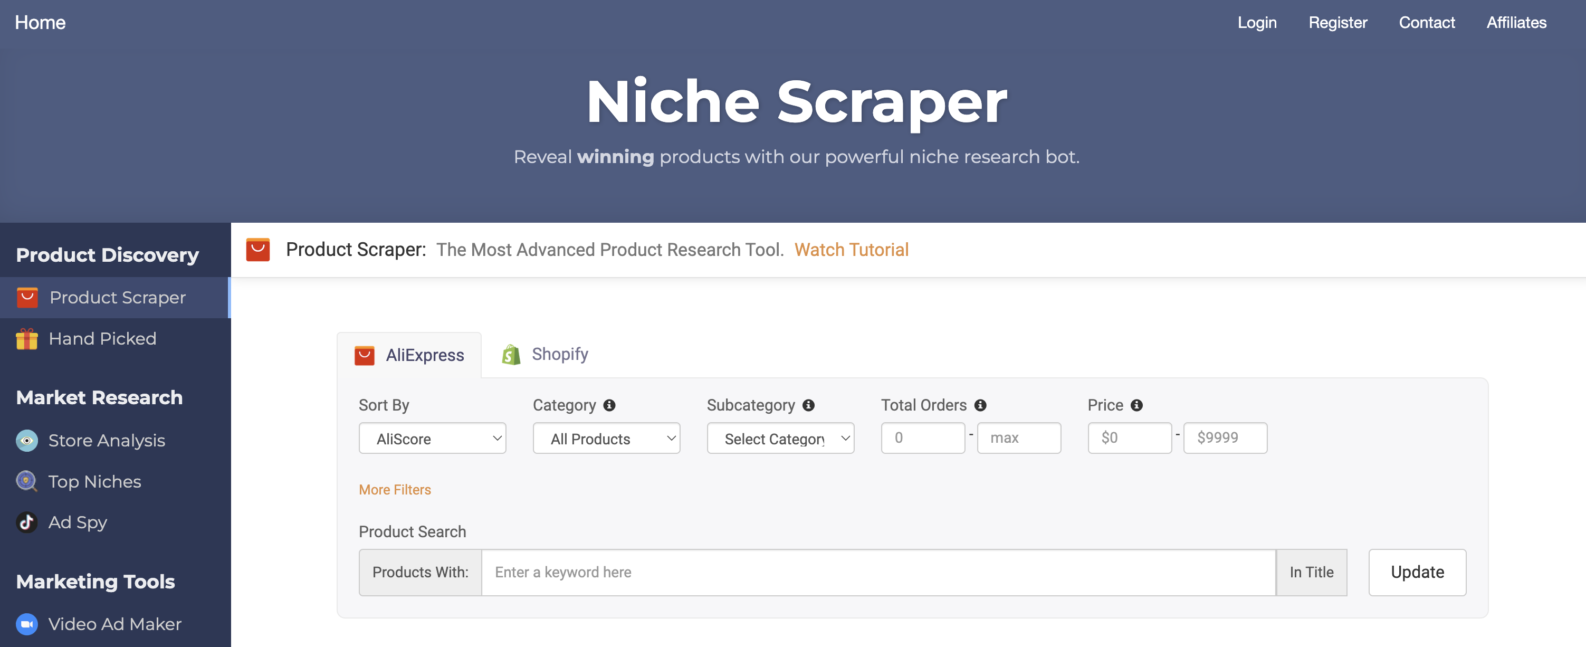Click the Ad Spy TikTok icon

(x=27, y=521)
